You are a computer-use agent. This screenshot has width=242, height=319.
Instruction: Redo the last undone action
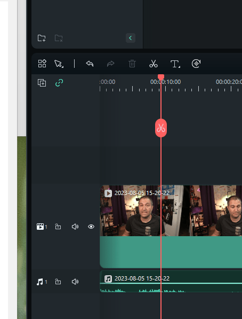(x=111, y=64)
